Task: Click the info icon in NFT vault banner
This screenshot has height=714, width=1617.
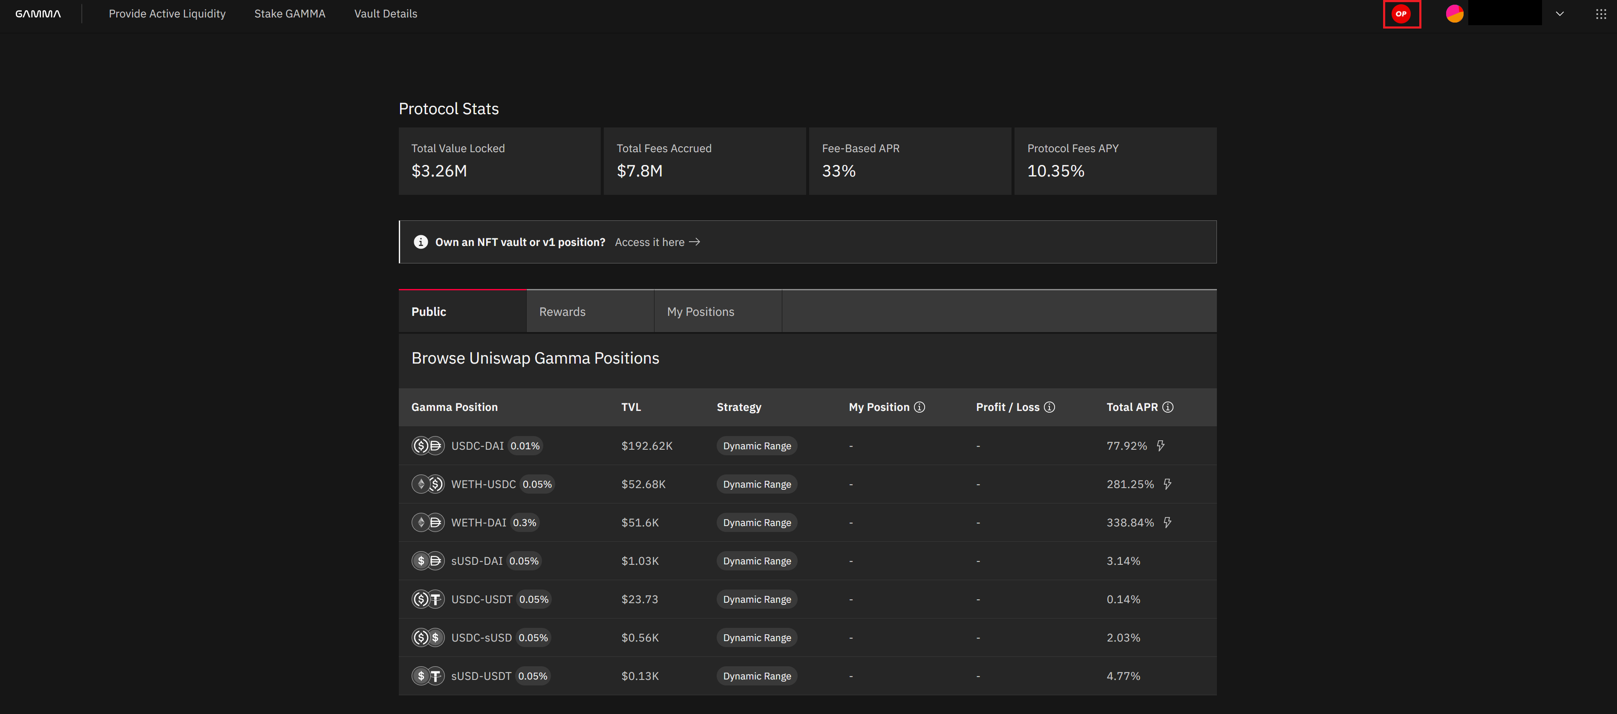Action: pyautogui.click(x=421, y=242)
